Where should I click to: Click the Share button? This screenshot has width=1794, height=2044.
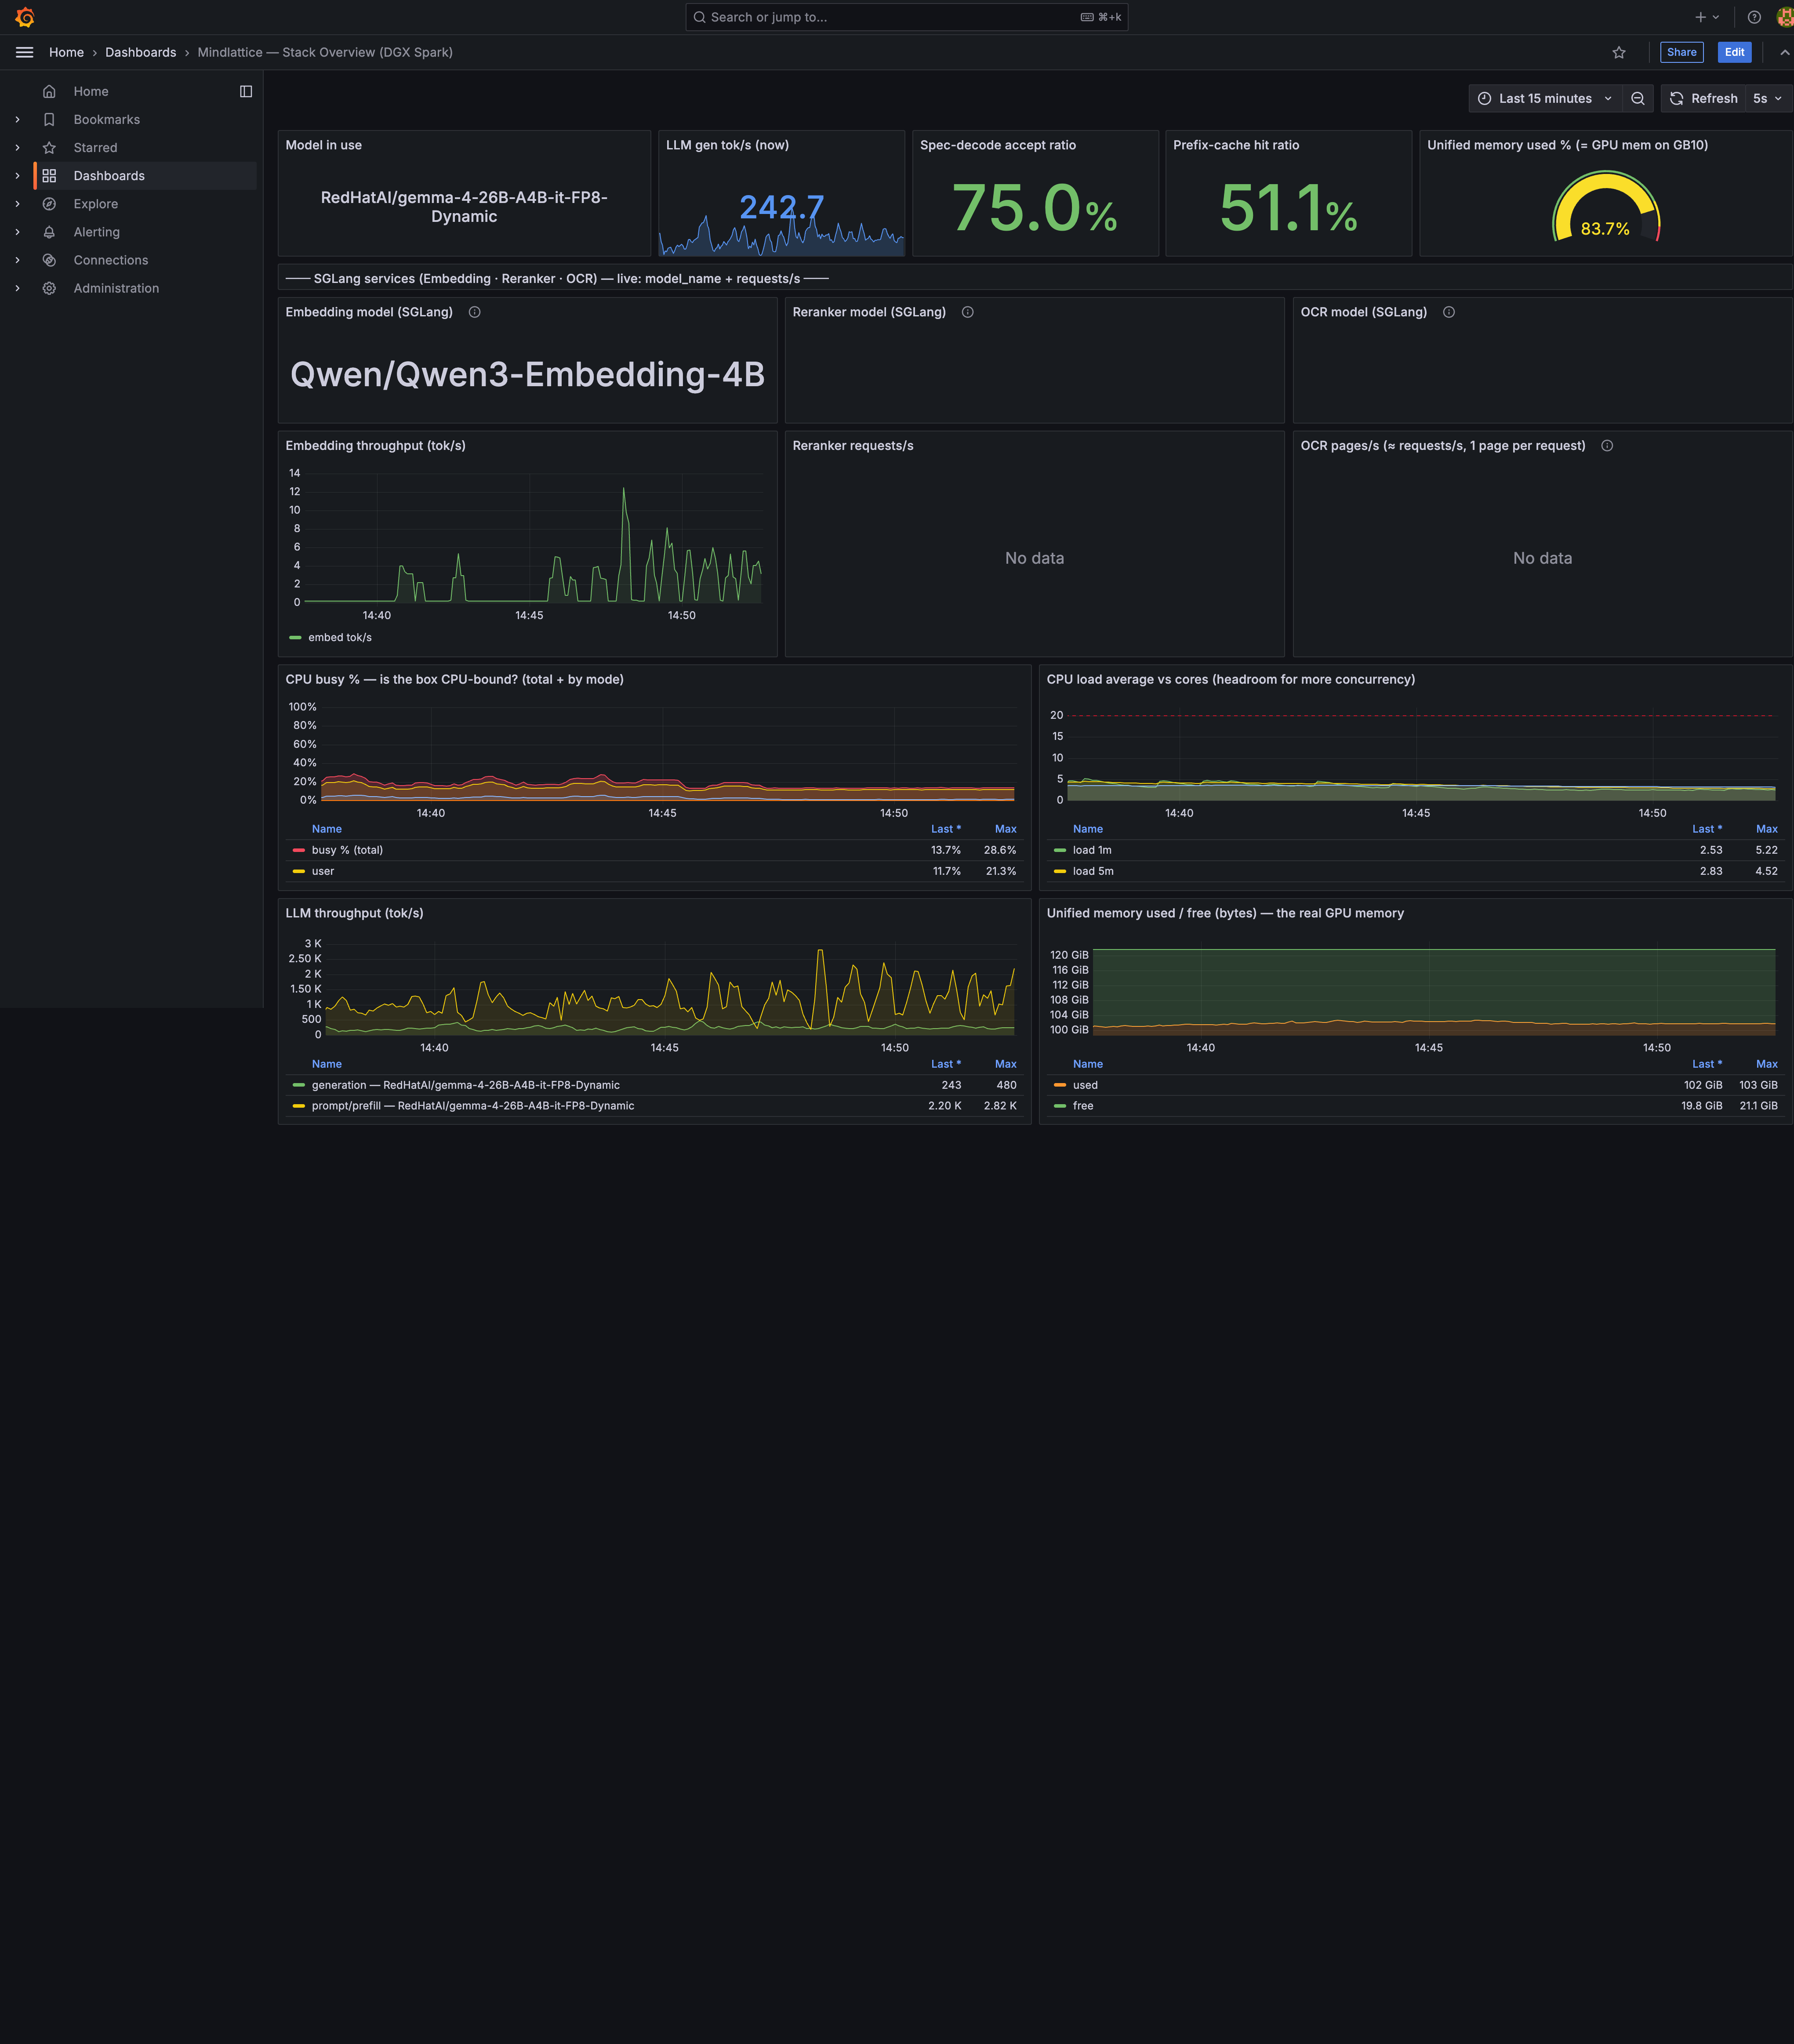[x=1681, y=52]
